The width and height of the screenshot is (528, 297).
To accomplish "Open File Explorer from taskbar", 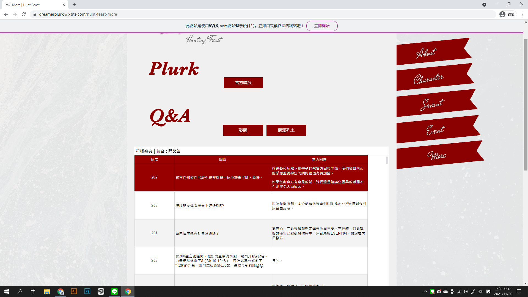I will [x=47, y=291].
